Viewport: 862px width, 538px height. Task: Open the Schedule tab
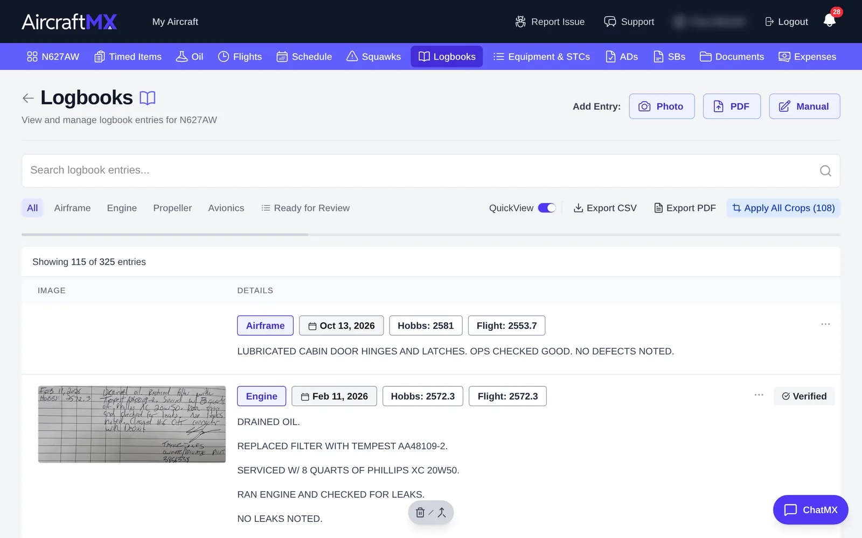pyautogui.click(x=304, y=56)
